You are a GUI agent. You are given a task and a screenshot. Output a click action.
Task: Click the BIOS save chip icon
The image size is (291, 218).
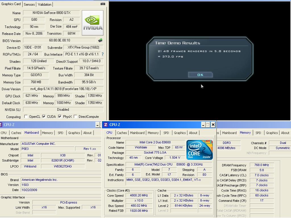point(100,40)
